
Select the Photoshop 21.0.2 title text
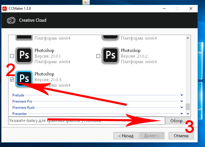131,51
